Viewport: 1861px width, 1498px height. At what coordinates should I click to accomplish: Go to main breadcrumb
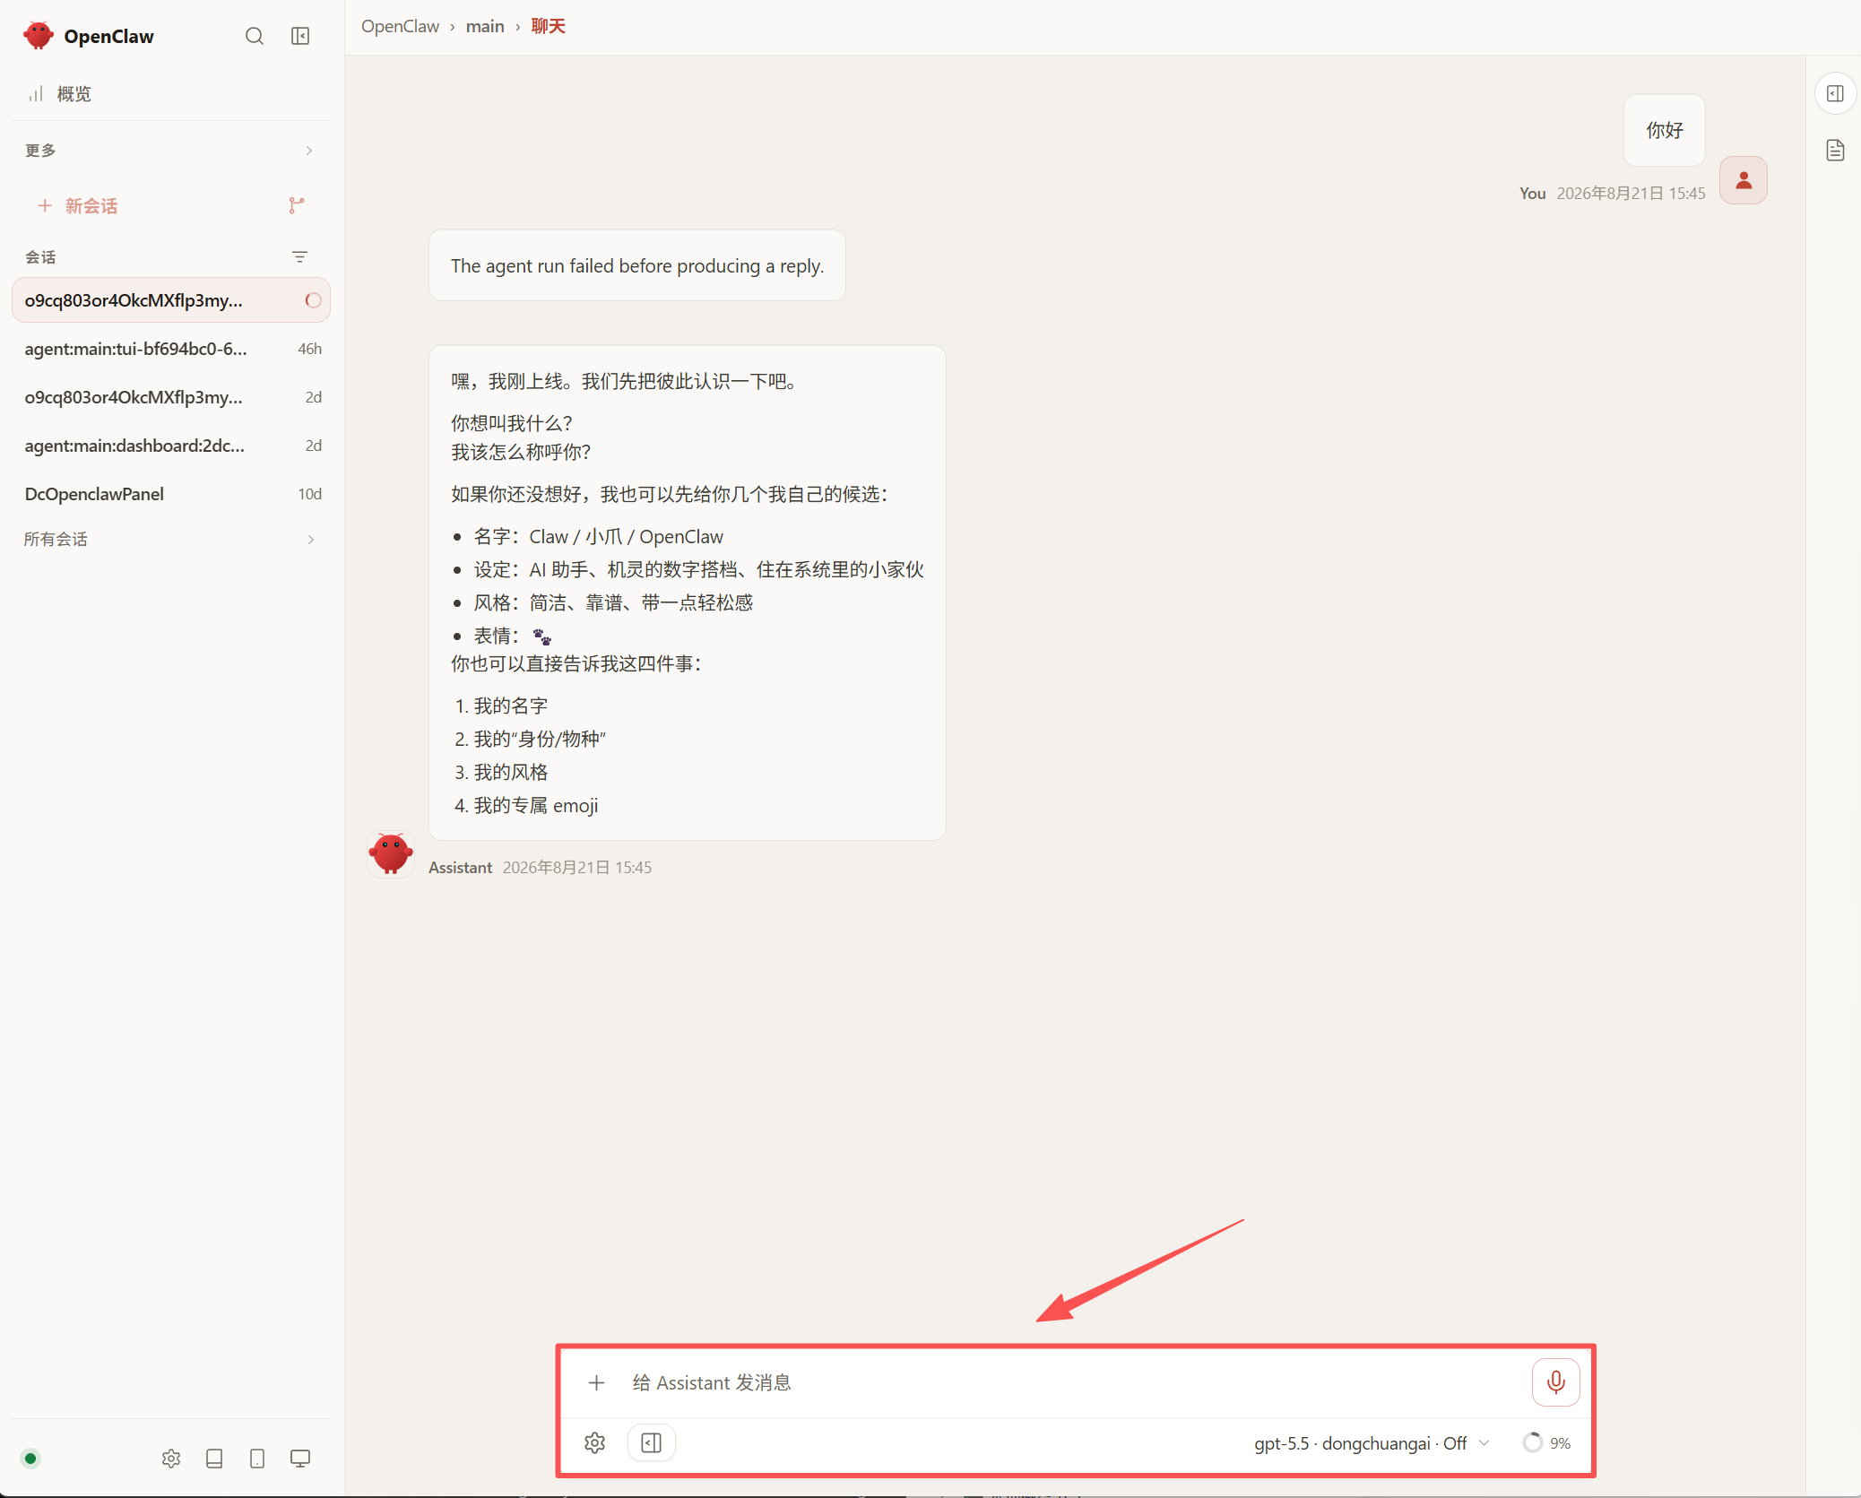coord(485,27)
